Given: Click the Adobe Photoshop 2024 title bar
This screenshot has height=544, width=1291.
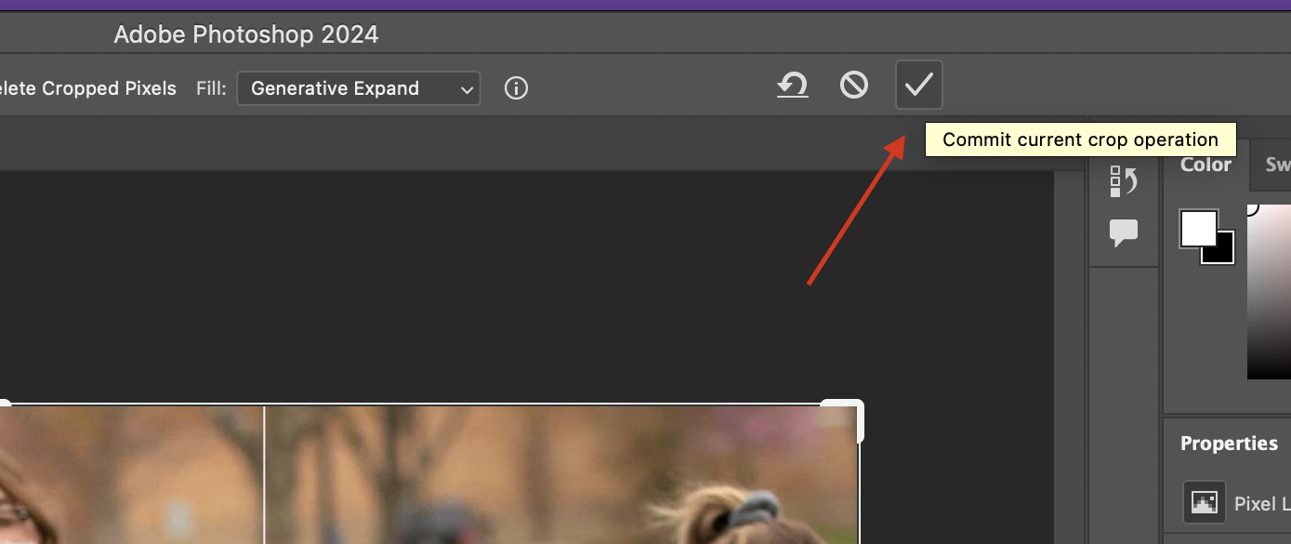Looking at the screenshot, I should [245, 34].
